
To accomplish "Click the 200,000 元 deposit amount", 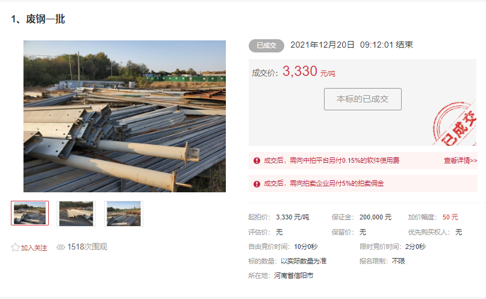I will (x=375, y=217).
